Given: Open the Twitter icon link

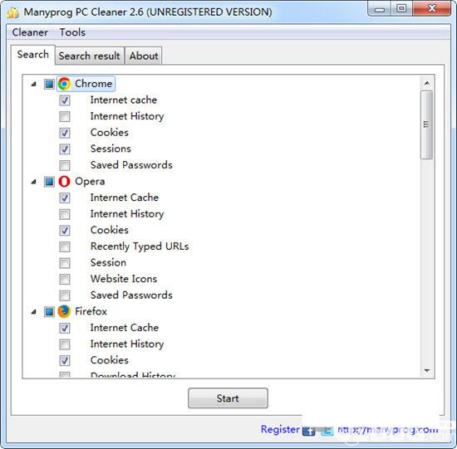Looking at the screenshot, I should [x=327, y=431].
